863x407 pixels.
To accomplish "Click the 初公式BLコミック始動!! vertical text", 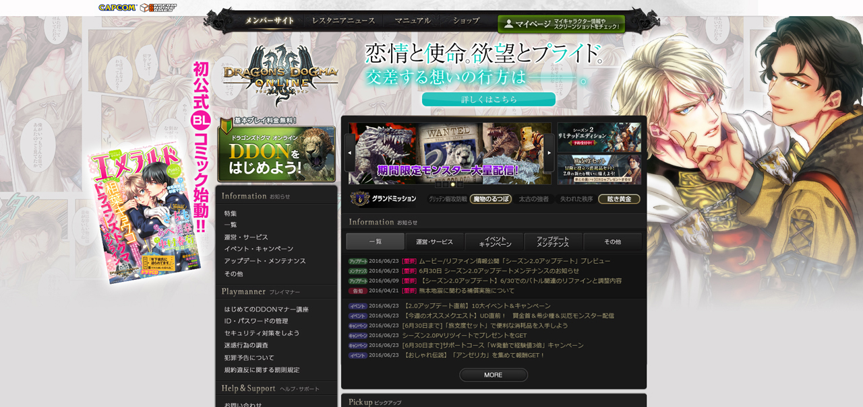I will pos(201,147).
